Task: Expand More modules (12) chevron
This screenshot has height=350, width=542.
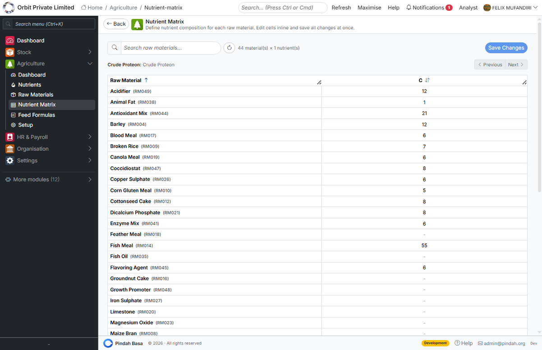Action: (x=90, y=179)
